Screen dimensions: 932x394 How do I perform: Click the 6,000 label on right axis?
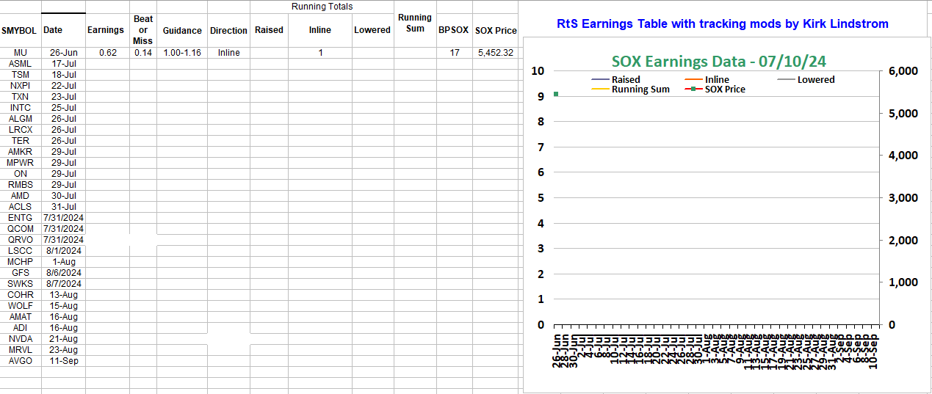(x=903, y=71)
